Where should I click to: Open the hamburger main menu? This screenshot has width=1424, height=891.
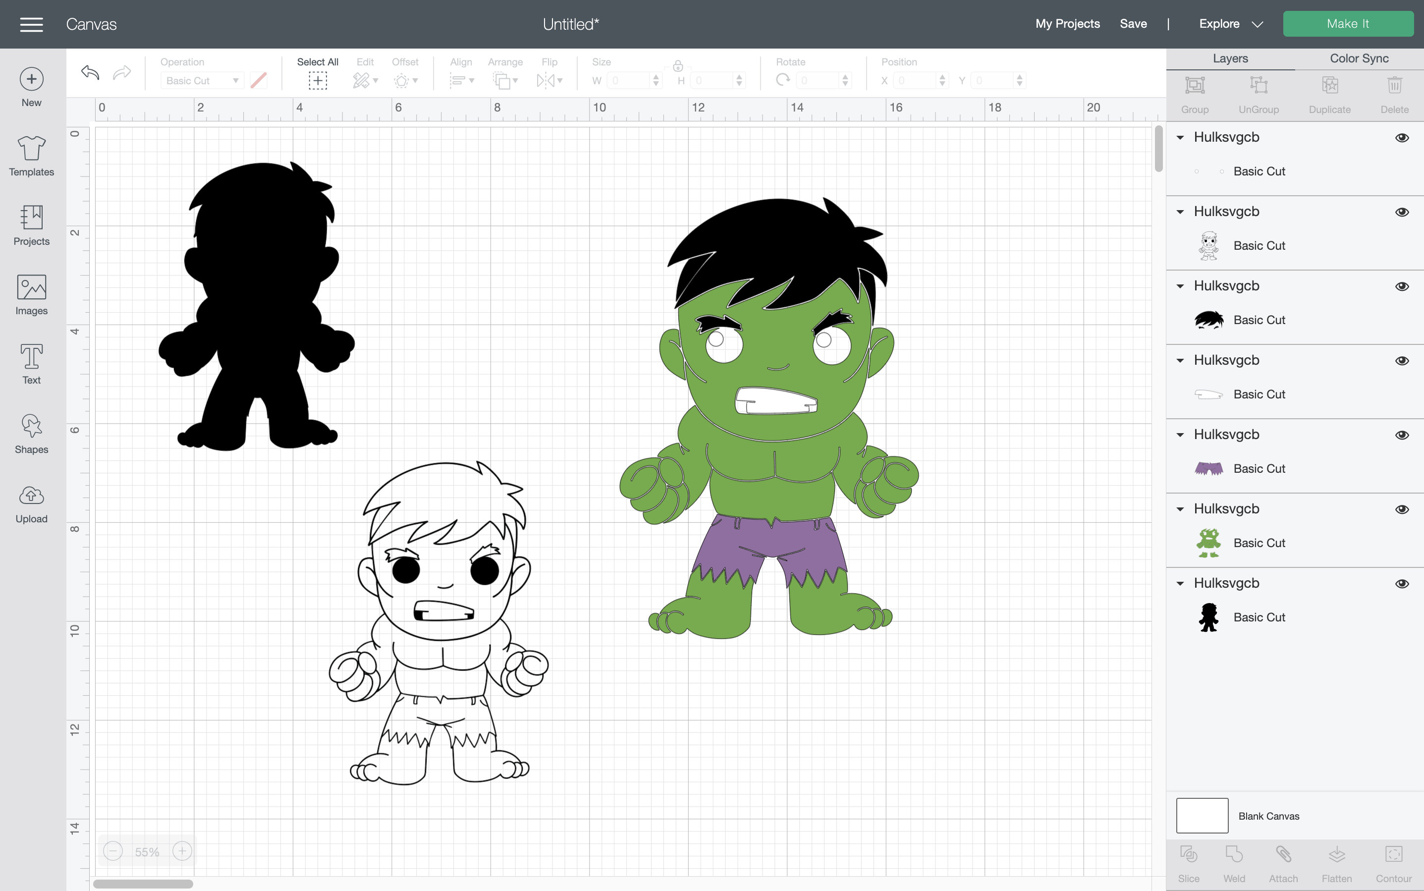[x=31, y=24]
